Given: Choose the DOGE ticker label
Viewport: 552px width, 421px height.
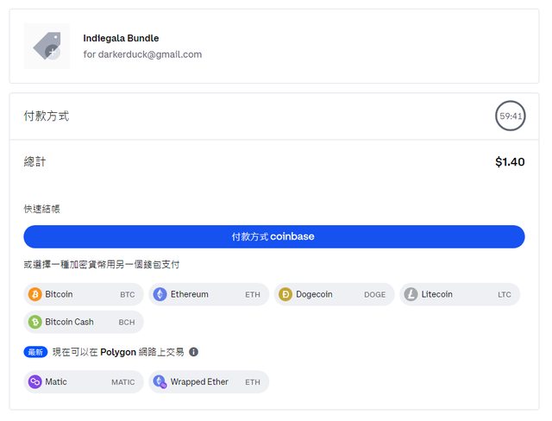Looking at the screenshot, I should [374, 295].
